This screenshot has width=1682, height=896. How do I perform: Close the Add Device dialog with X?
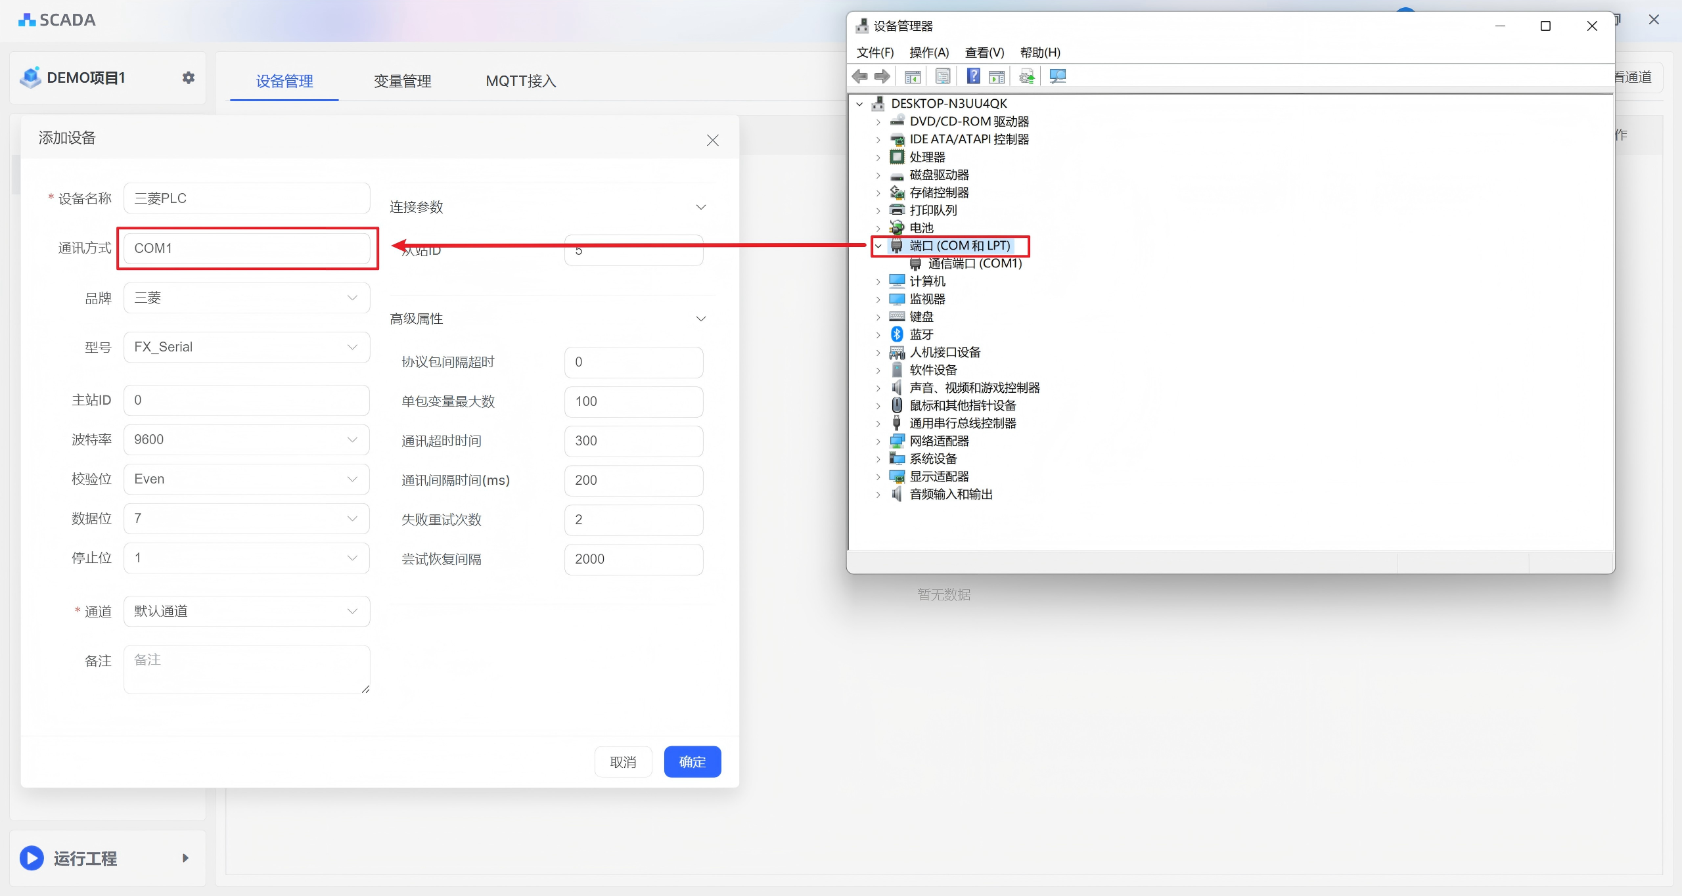click(x=712, y=140)
